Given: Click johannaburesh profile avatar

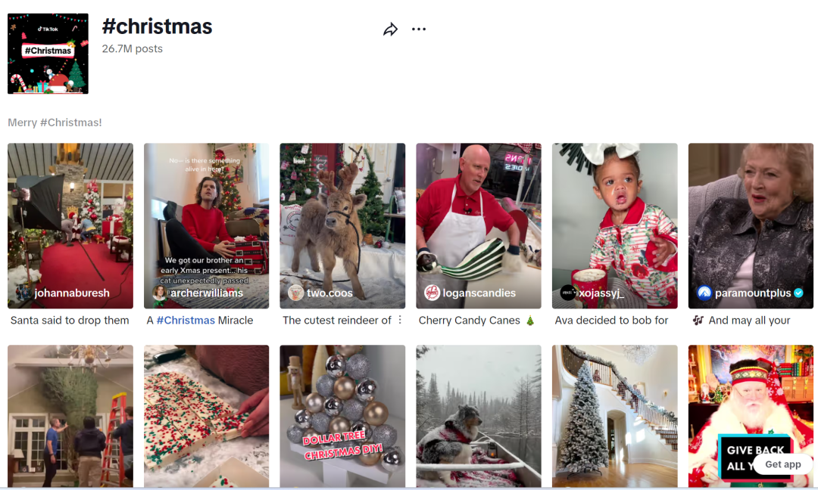Looking at the screenshot, I should point(23,293).
